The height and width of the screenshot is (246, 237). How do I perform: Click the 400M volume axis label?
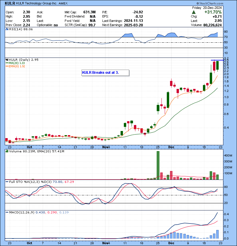[228, 156]
